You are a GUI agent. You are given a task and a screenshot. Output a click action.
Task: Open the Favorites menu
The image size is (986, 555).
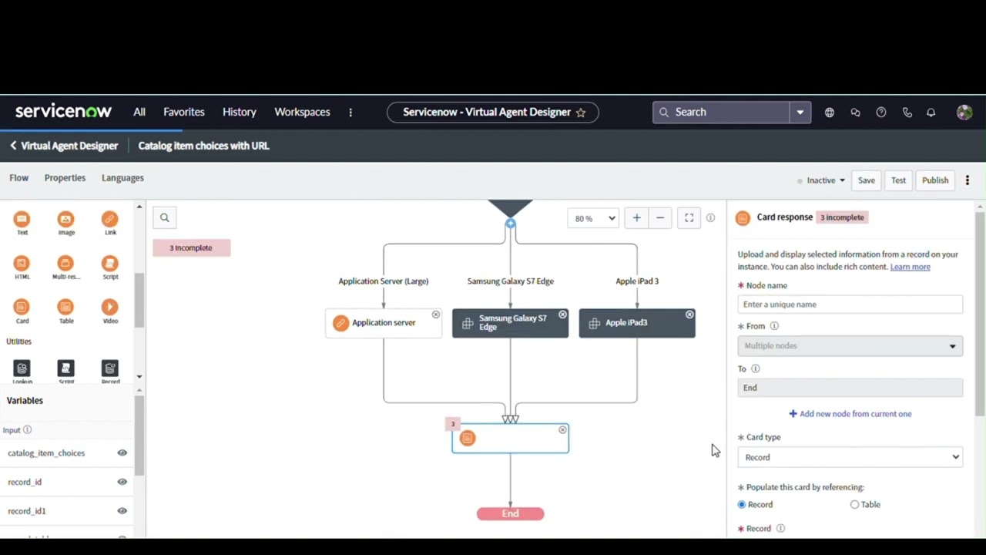click(x=184, y=112)
